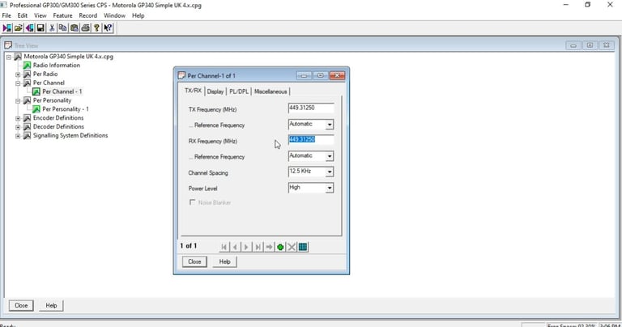The width and height of the screenshot is (622, 327).
Task: Click Close in Per Channel dialog
Action: pos(194,261)
